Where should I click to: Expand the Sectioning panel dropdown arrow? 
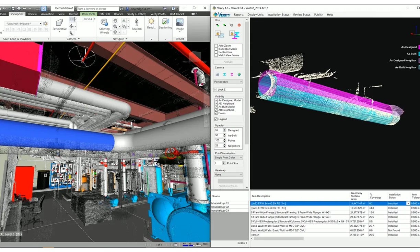coord(166,39)
